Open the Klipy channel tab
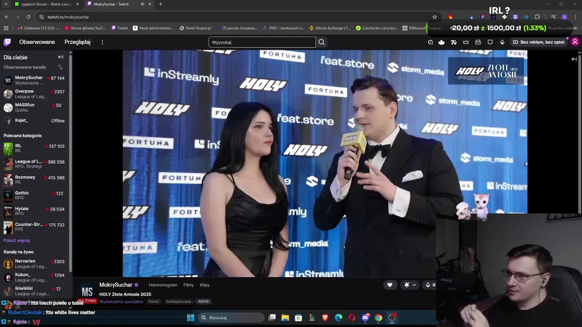The width and height of the screenshot is (582, 327). [205, 285]
